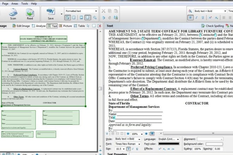The width and height of the screenshot is (233, 155).
Task: Click the vertical split view icon in the Text zoom bar
Action: (122, 134)
